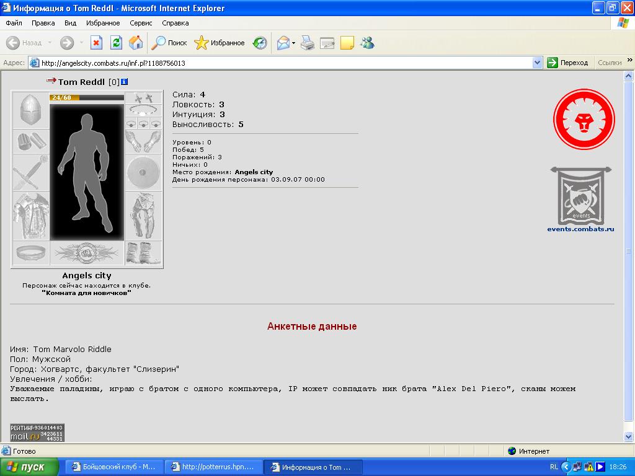The image size is (635, 476).
Task: Click the Stop loading red X icon
Action: tap(96, 43)
